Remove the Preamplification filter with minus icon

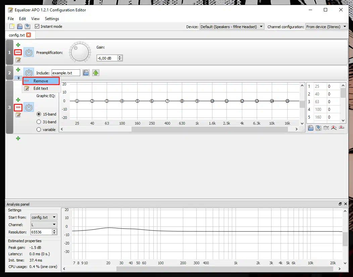(18, 52)
